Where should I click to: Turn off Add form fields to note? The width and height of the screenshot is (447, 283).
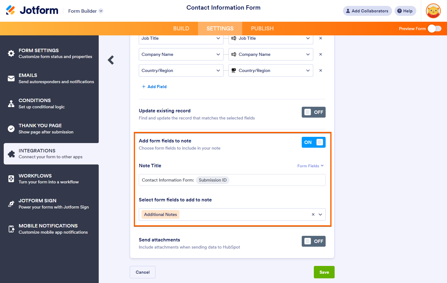coord(314,142)
